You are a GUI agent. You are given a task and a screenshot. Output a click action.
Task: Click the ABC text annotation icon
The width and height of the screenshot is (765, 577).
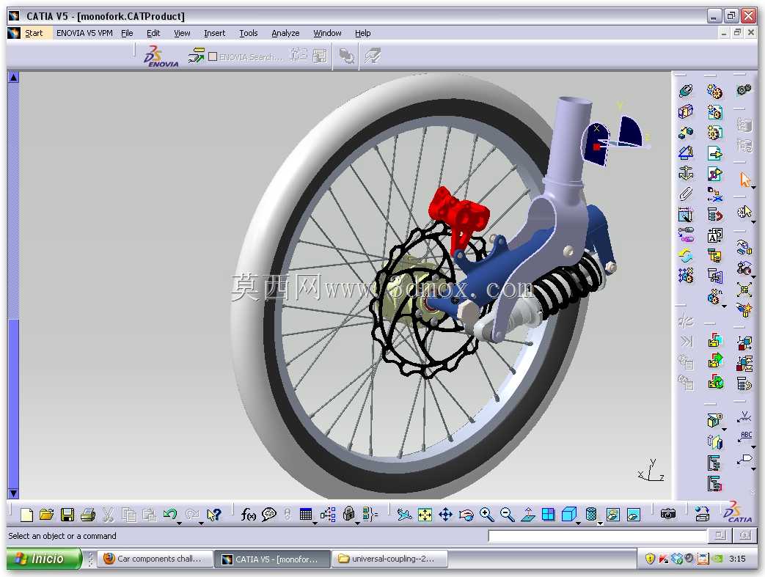[744, 436]
